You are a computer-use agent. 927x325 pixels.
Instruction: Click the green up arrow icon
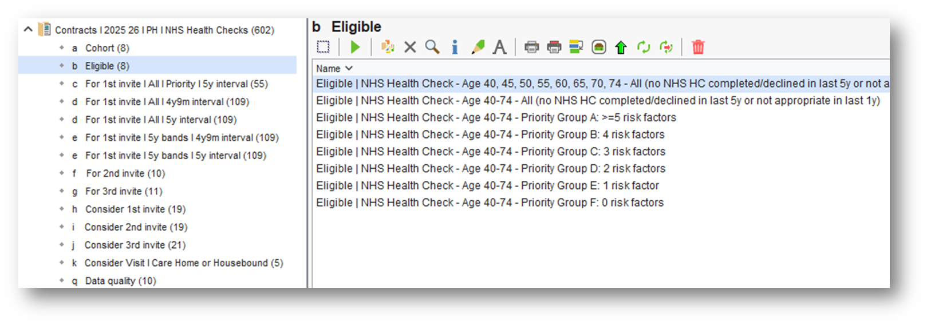621,47
